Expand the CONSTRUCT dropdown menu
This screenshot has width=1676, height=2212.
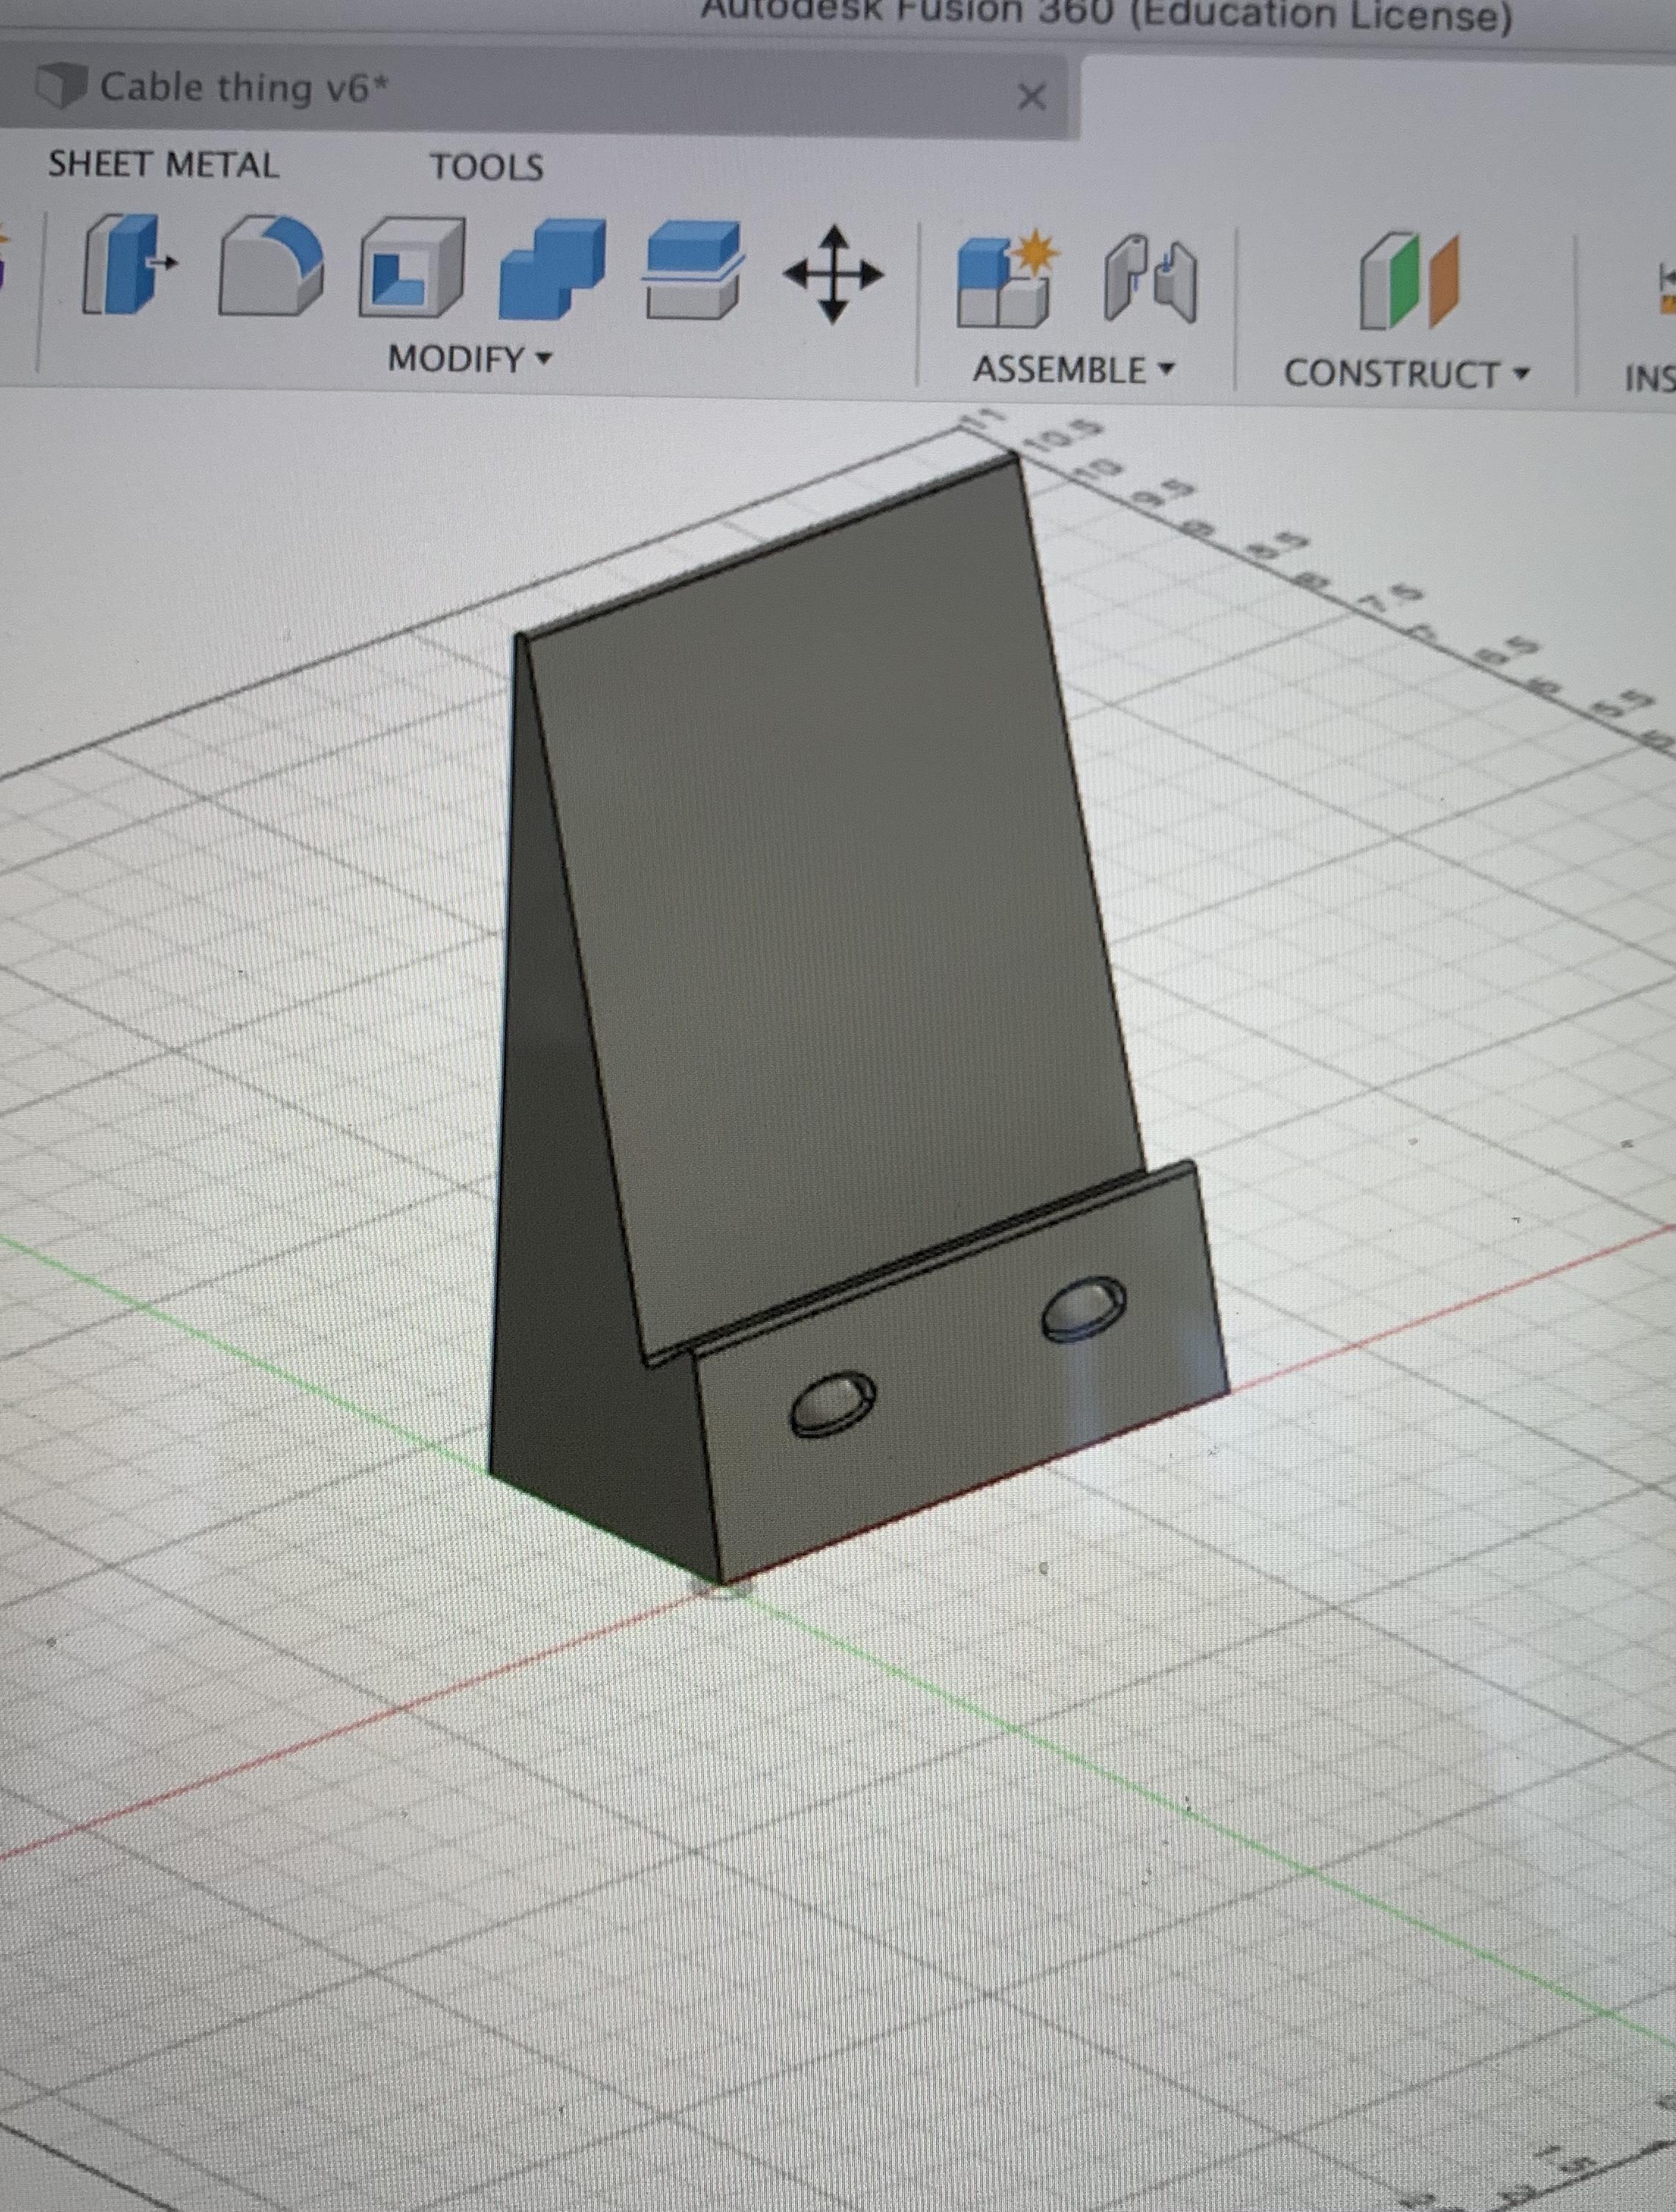coord(1406,374)
